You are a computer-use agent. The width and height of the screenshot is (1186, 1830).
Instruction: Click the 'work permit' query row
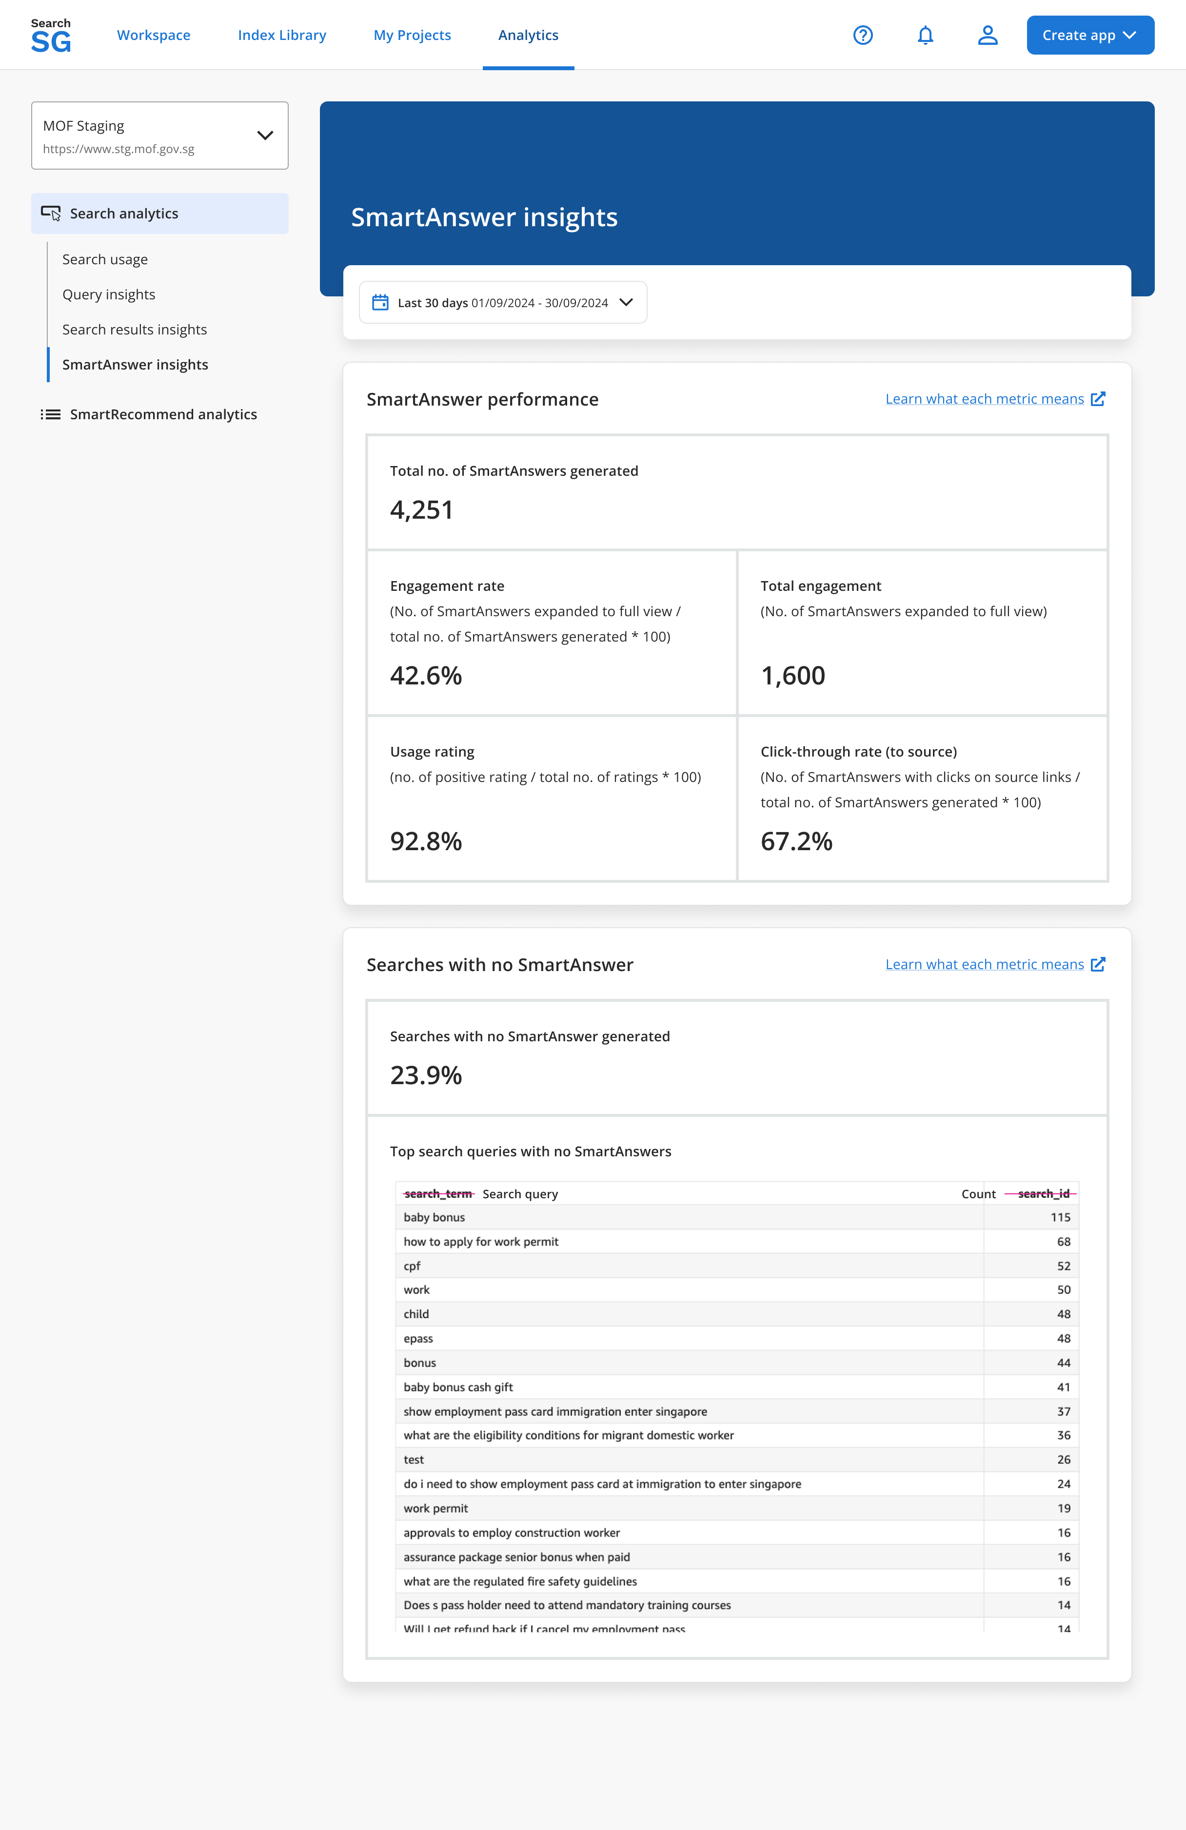[737, 1509]
